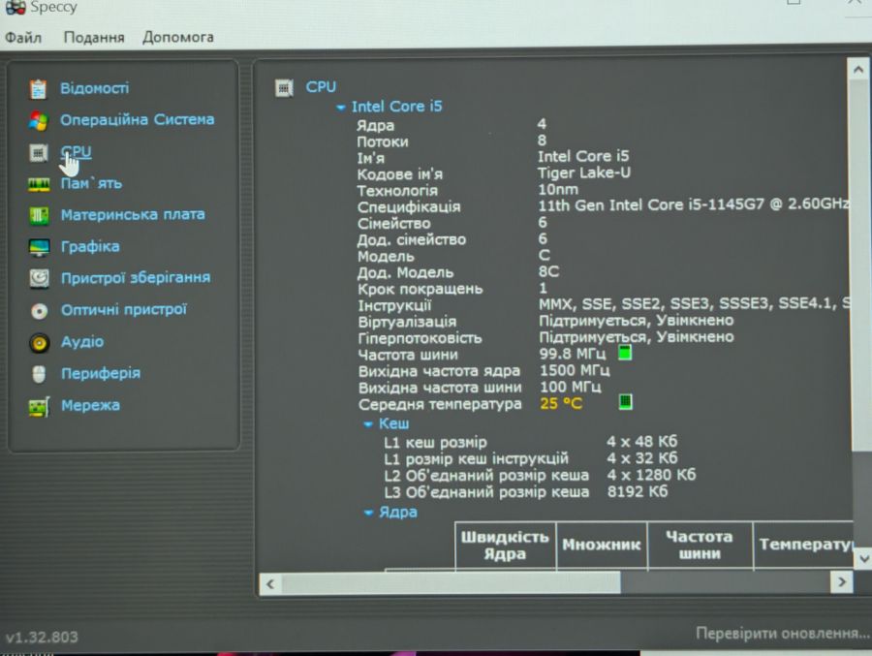This screenshot has width=872, height=656.
Task: Open Відомості summary section
Action: tap(95, 88)
